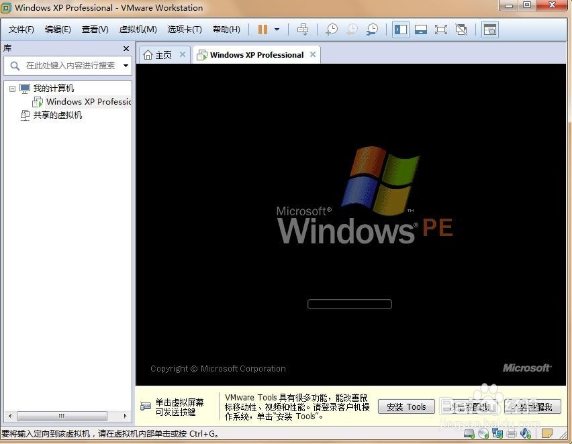This screenshot has height=444, width=572.
Task: Send Ctrl+Alt+Del to the VM
Action: coord(302,30)
